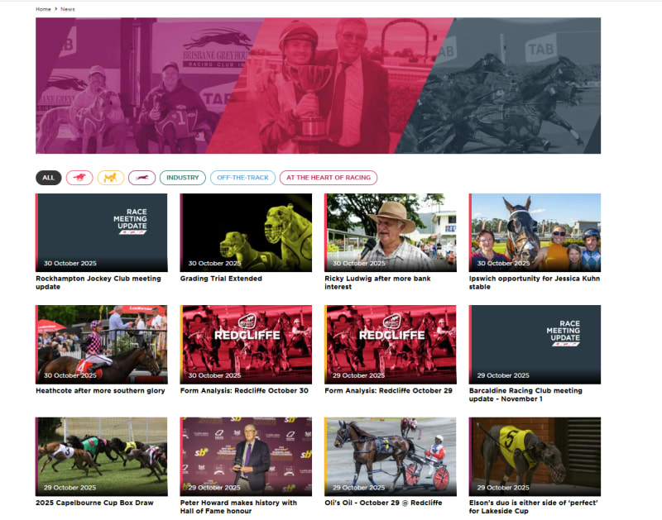The height and width of the screenshot is (520, 662).
Task: Open 2025 Capelbourne Cup Box Draw image
Action: [101, 456]
